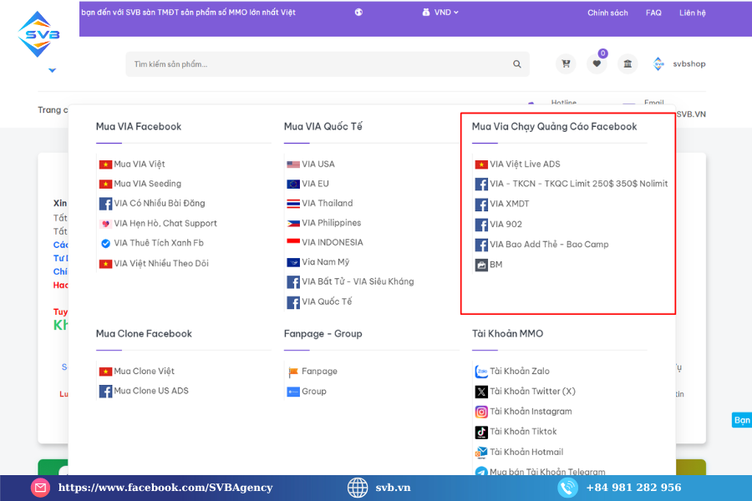Viewport: 752px width, 501px height.
Task: Click the BM briefcase icon
Action: 481,265
